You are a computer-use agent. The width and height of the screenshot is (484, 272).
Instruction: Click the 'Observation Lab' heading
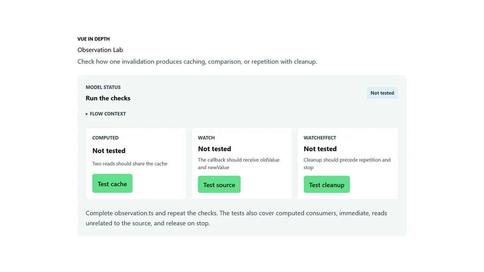click(100, 50)
